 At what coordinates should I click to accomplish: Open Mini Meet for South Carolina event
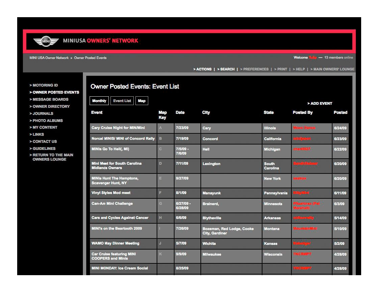coord(117,165)
